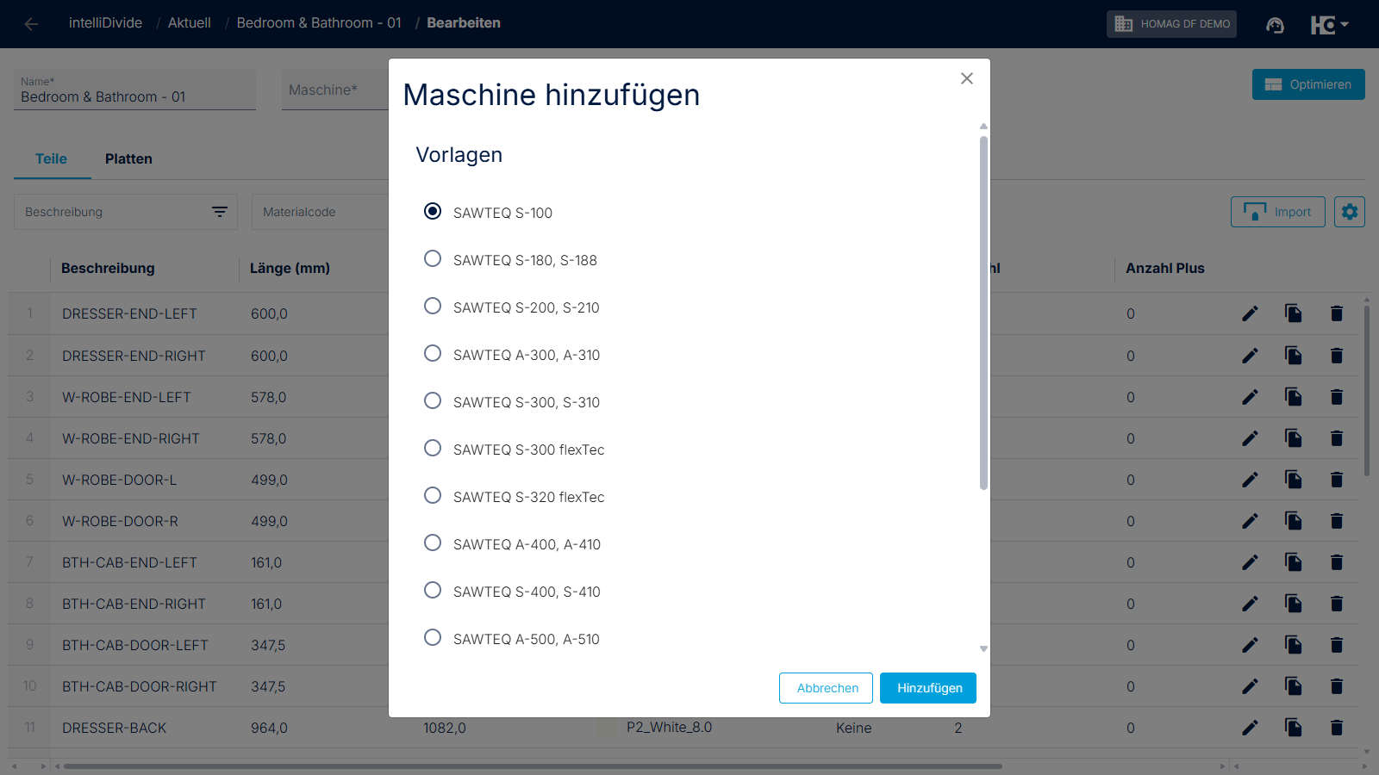Navigate to Aktuell breadcrumb
Image resolution: width=1379 pixels, height=775 pixels.
pos(190,23)
